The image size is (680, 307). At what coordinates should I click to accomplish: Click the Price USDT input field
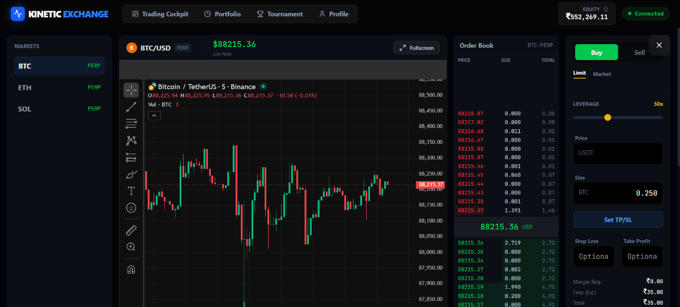pos(618,153)
